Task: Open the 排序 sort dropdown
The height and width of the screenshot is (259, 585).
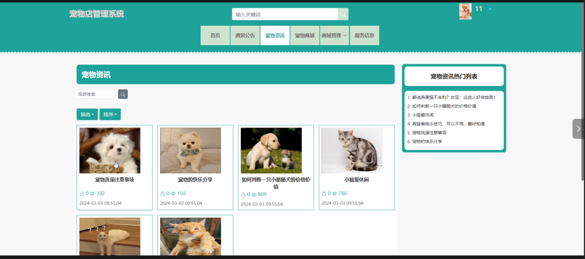Action: coord(110,114)
